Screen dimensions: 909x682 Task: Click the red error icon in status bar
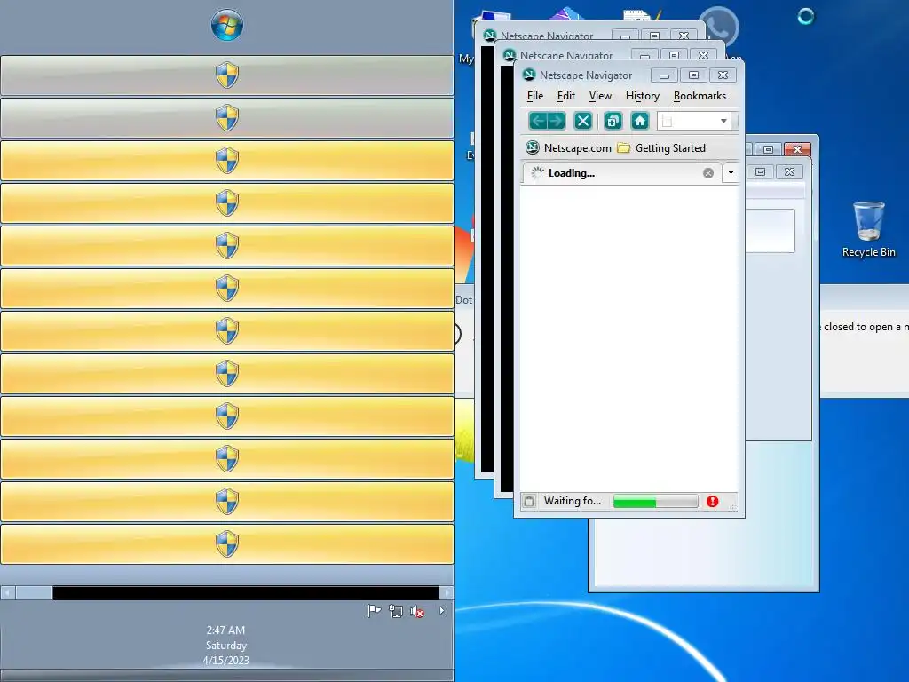713,501
